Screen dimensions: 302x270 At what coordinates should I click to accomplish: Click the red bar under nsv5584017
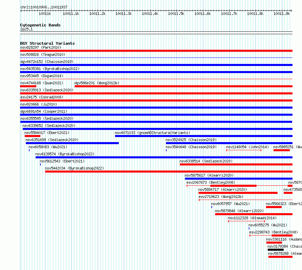click(x=33, y=136)
